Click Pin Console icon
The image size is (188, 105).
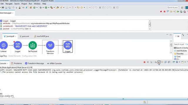point(174,62)
